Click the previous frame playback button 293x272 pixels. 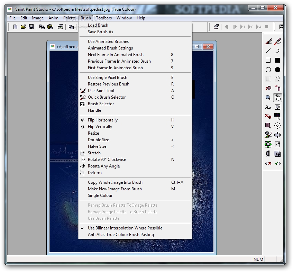pos(227,27)
